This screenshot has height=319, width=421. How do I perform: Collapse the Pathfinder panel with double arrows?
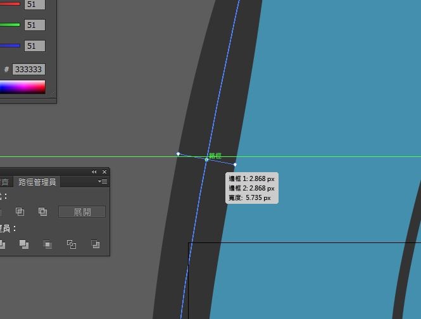[x=94, y=172]
